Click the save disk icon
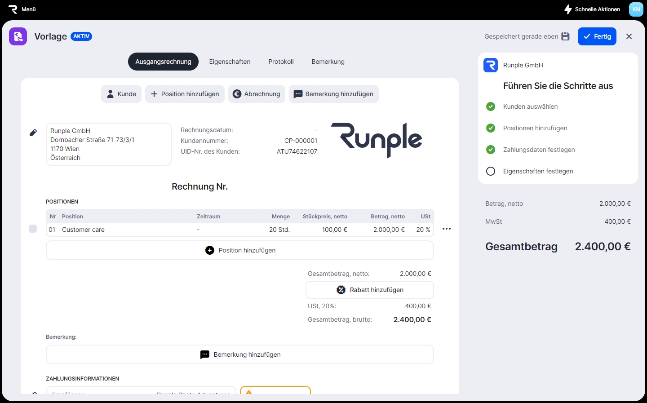This screenshot has height=403, width=647. [x=566, y=36]
